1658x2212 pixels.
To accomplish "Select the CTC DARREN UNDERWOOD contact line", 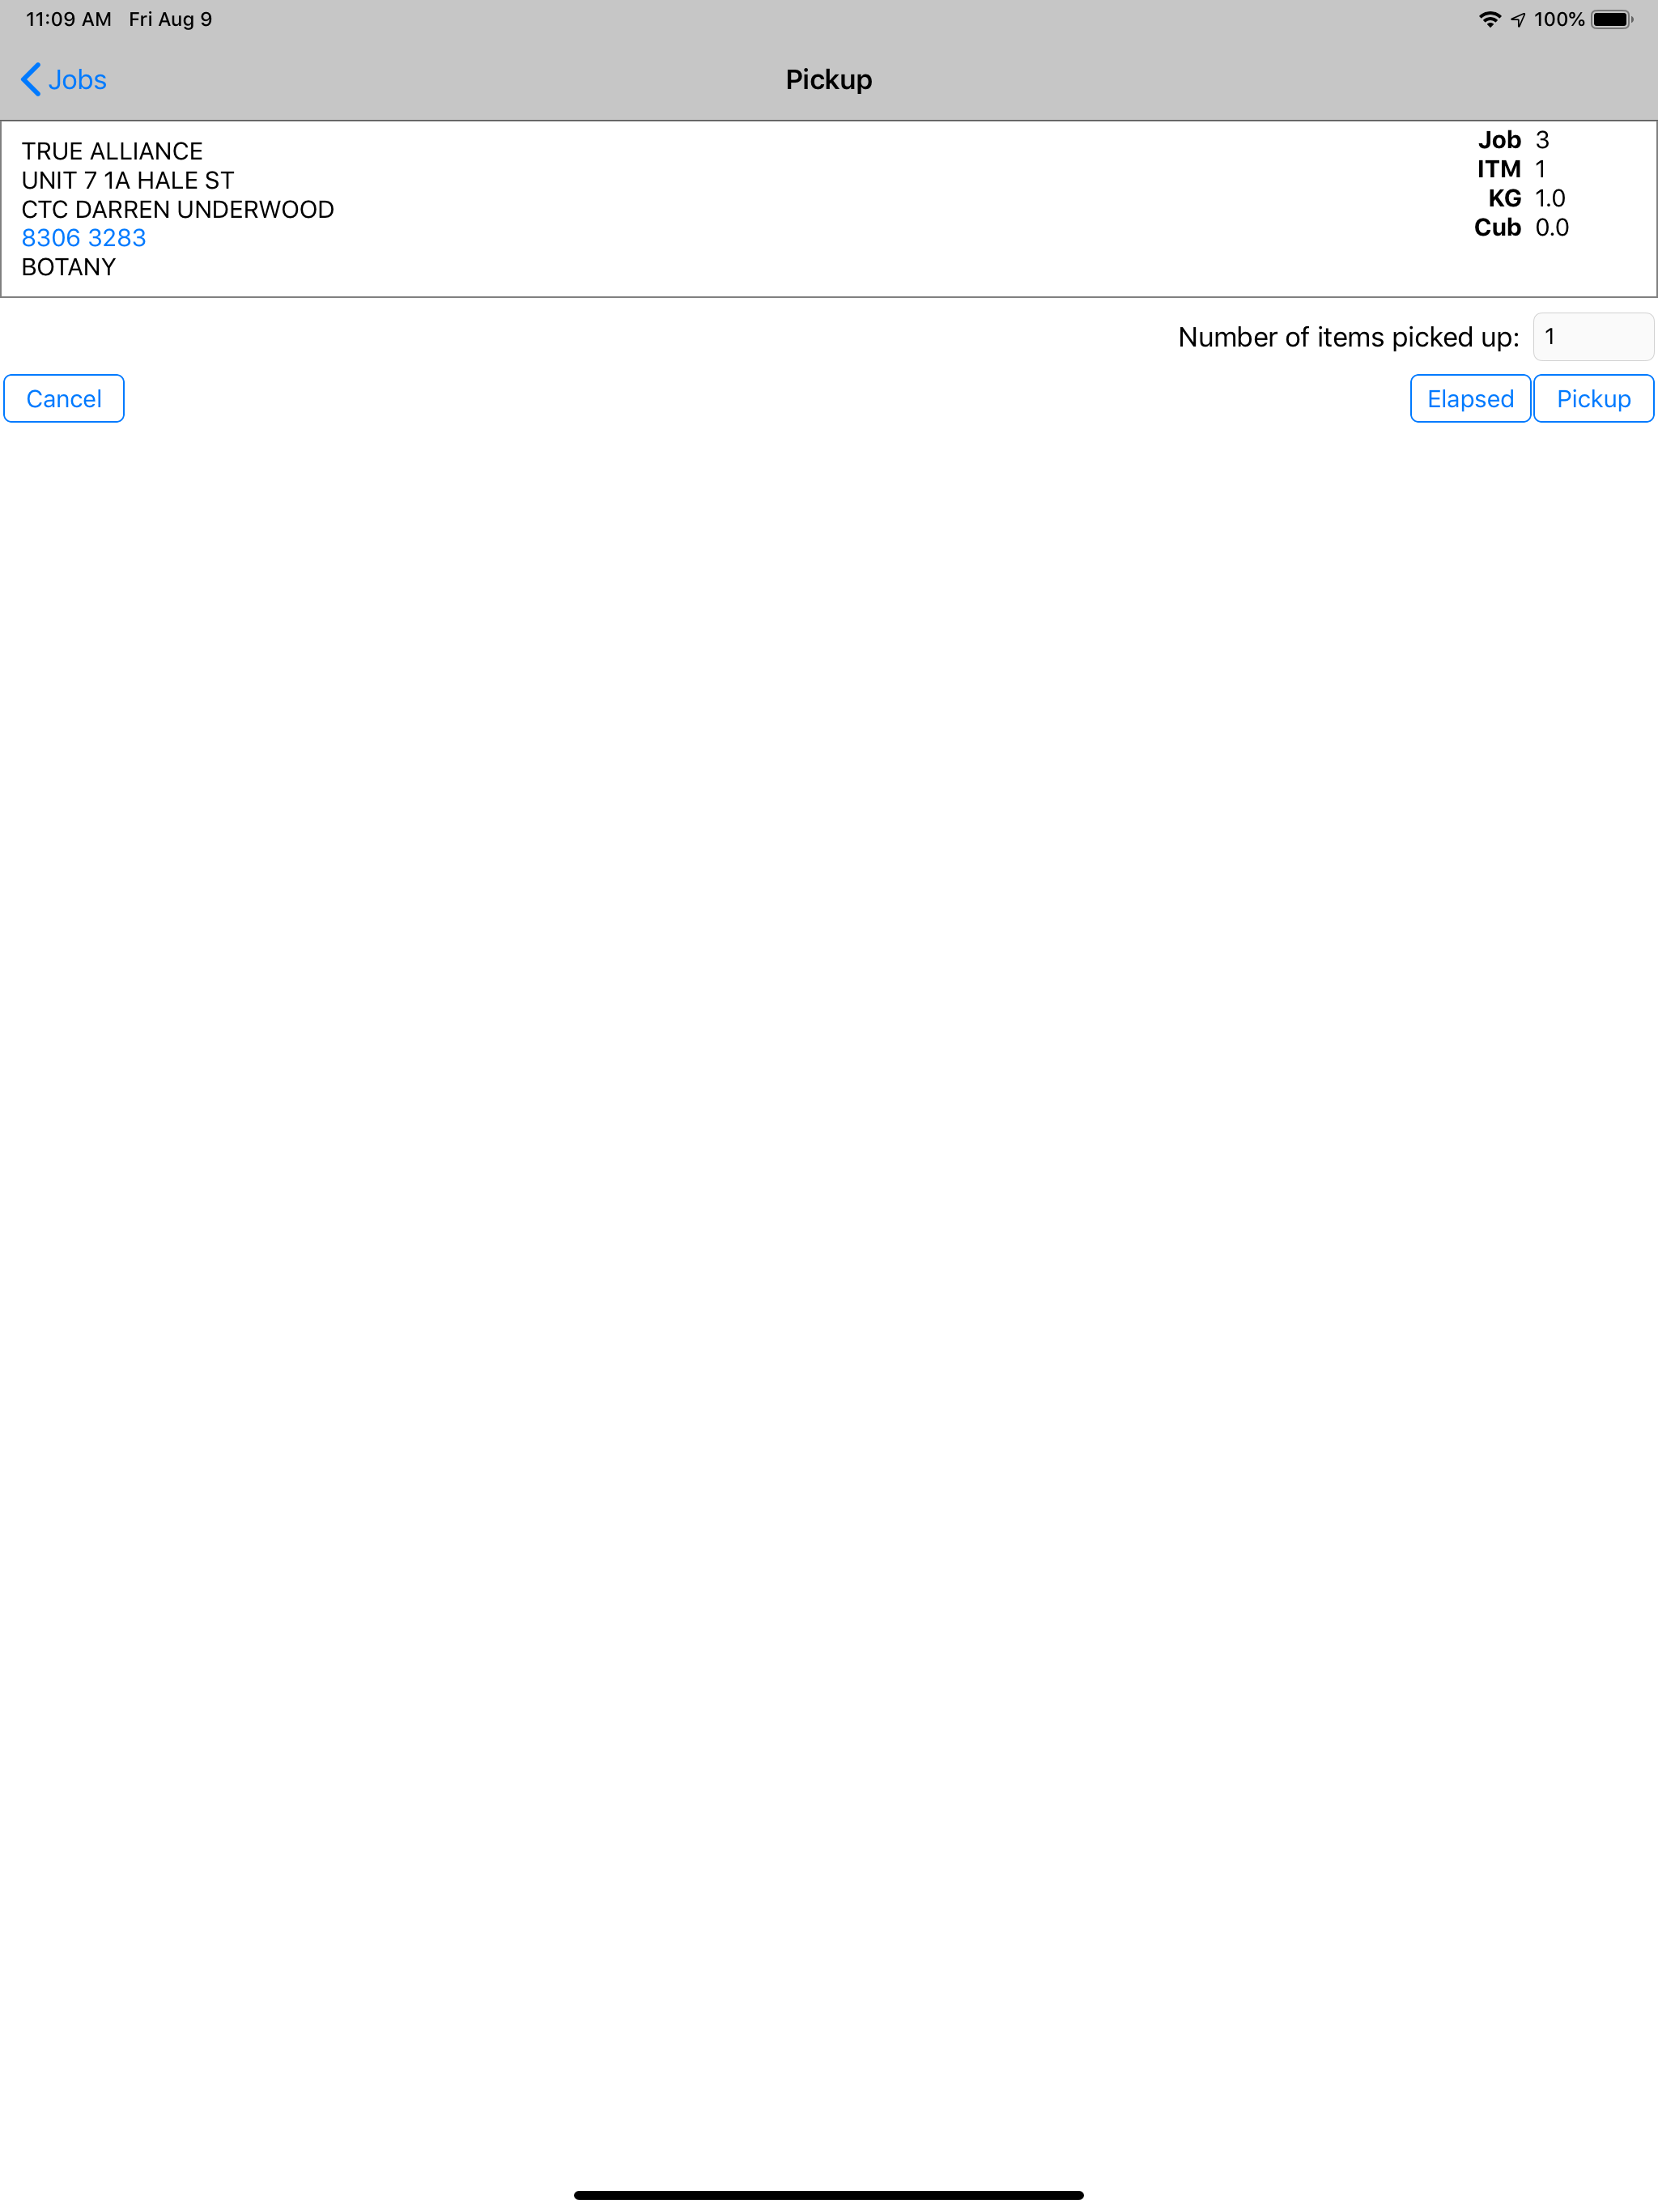I will (x=178, y=209).
